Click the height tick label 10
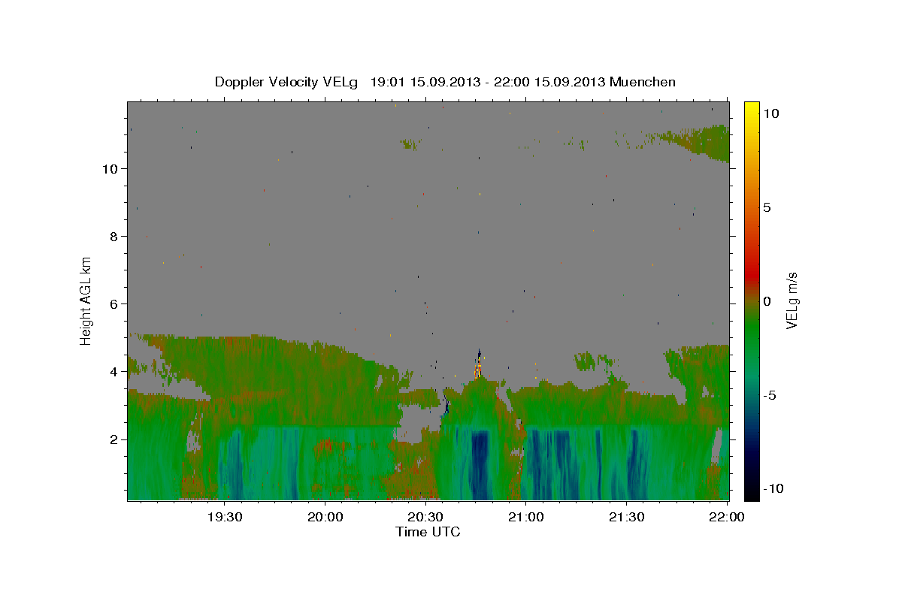This screenshot has width=902, height=601. [109, 168]
